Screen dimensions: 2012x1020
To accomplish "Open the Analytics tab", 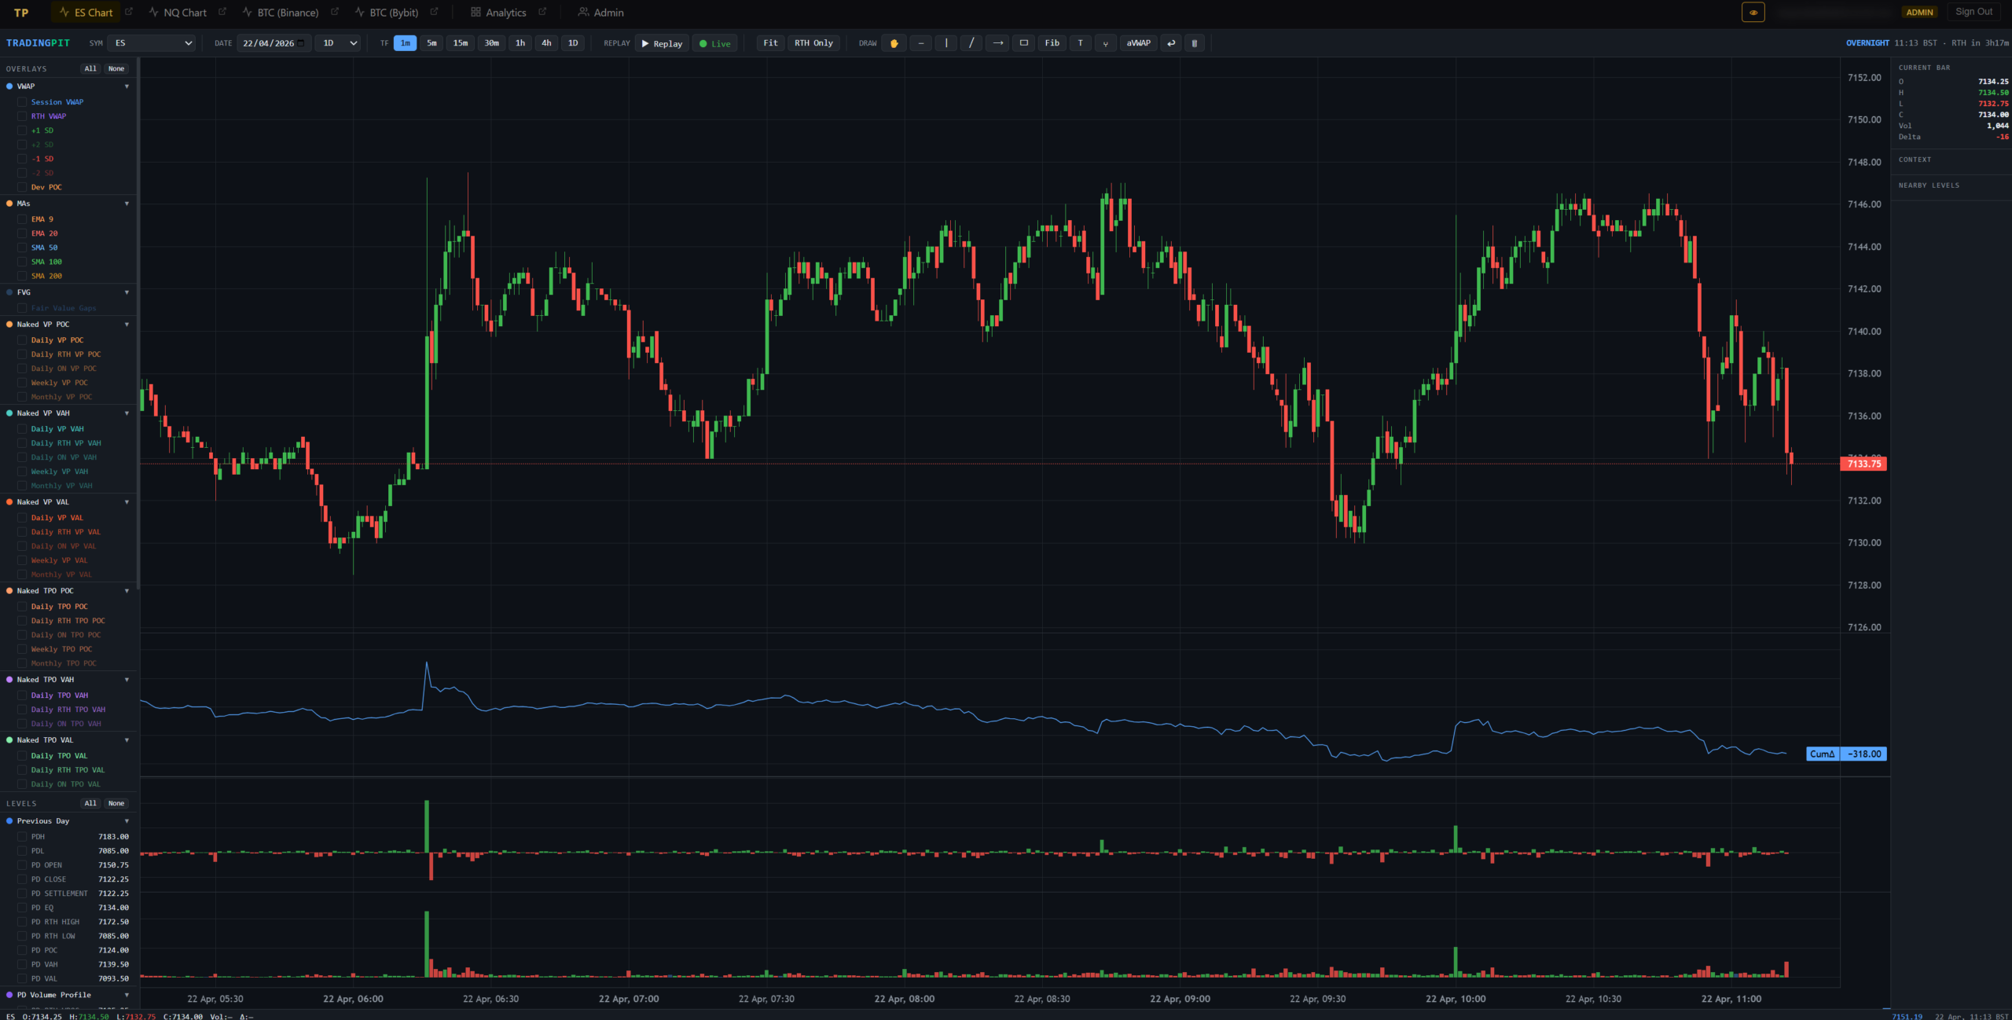I will [498, 13].
